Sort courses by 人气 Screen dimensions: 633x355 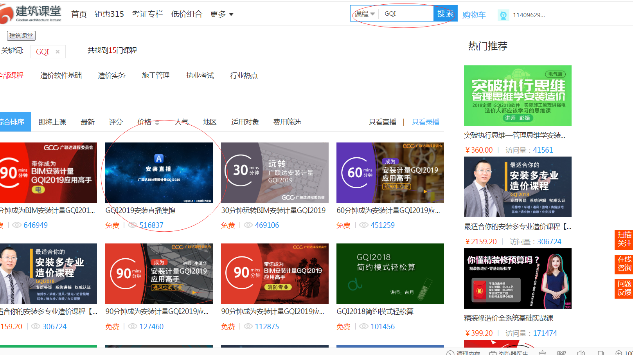click(182, 122)
